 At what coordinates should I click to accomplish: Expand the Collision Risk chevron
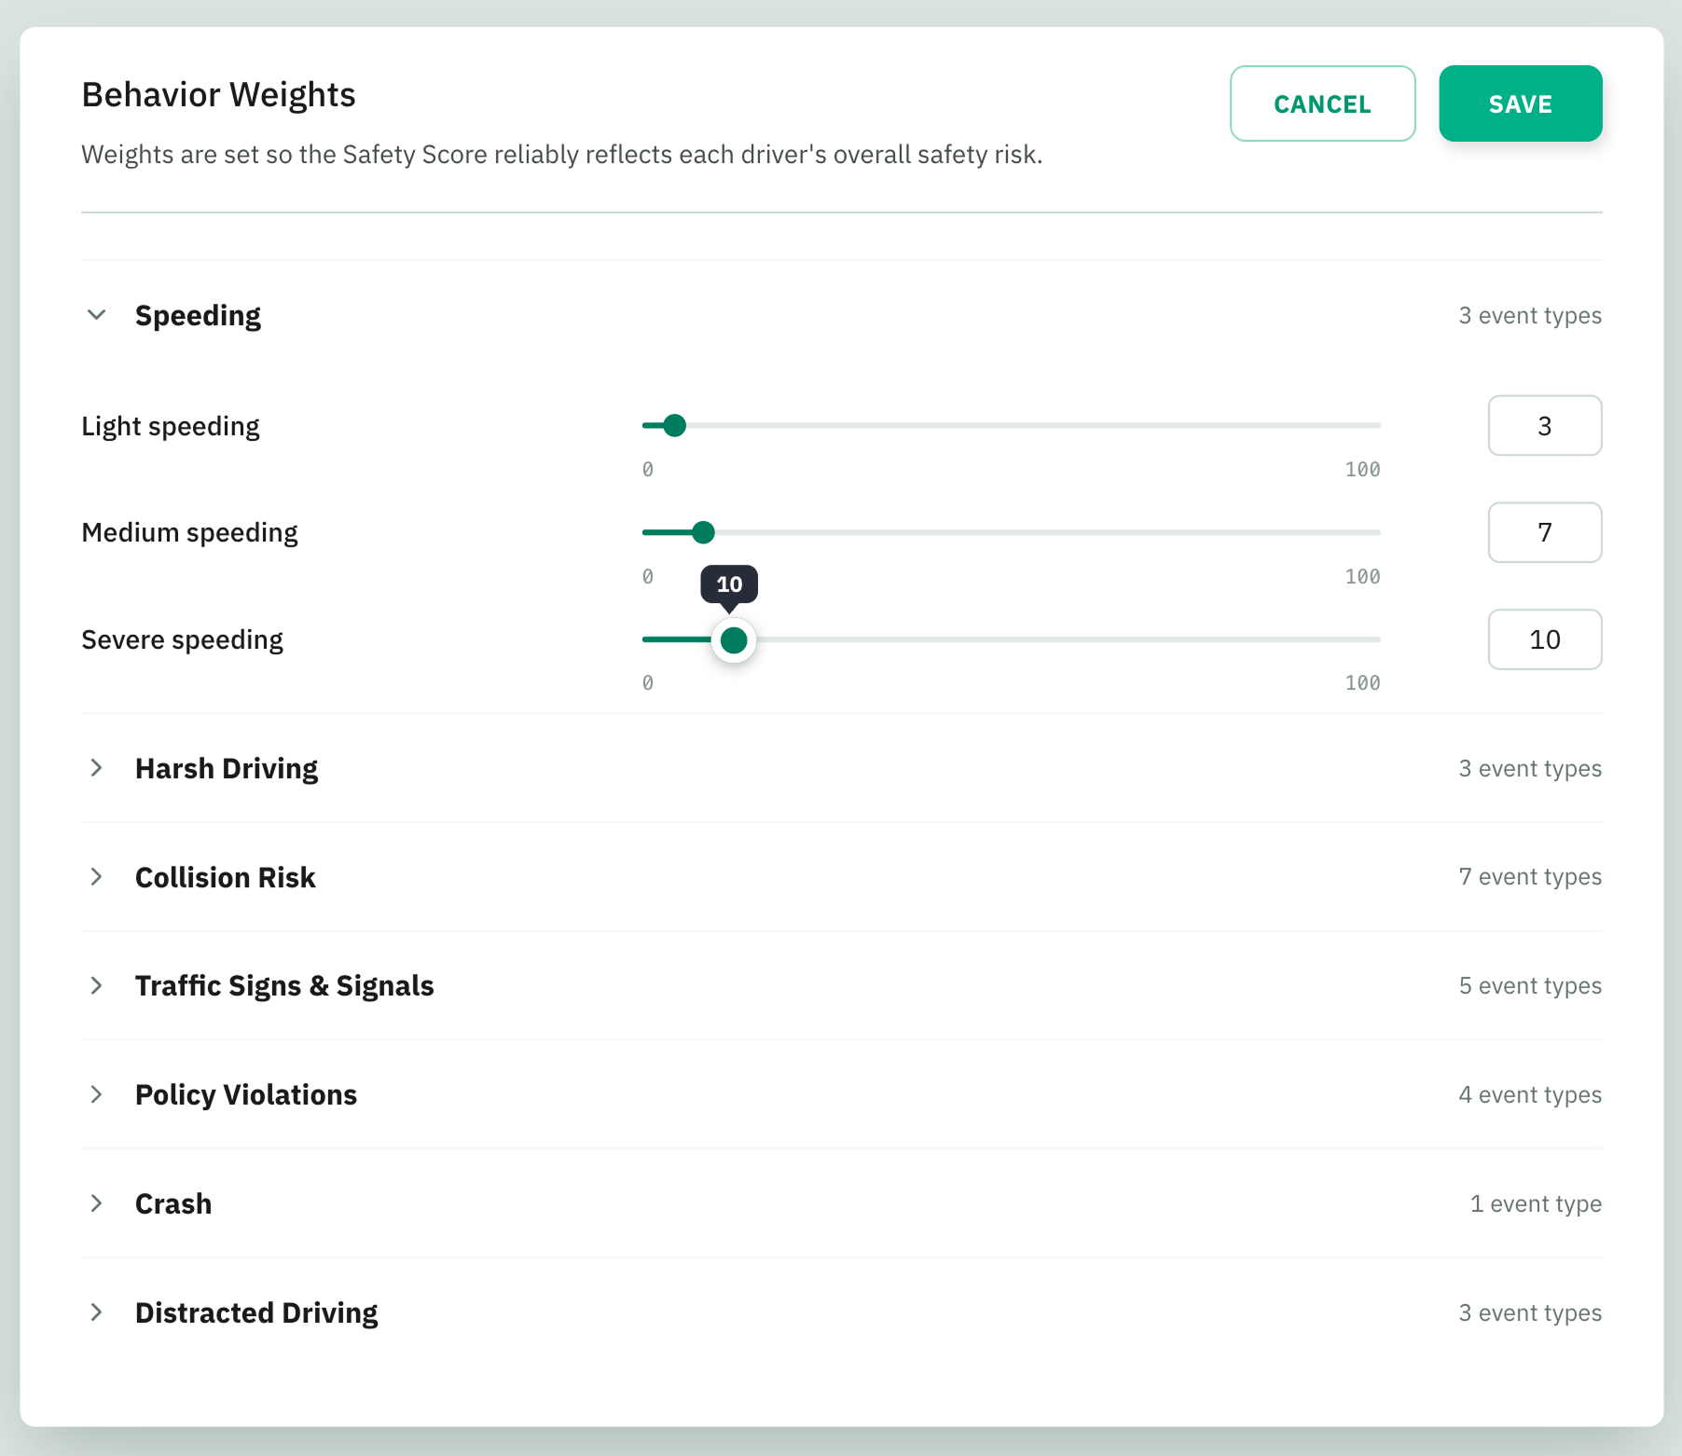pyautogui.click(x=96, y=877)
